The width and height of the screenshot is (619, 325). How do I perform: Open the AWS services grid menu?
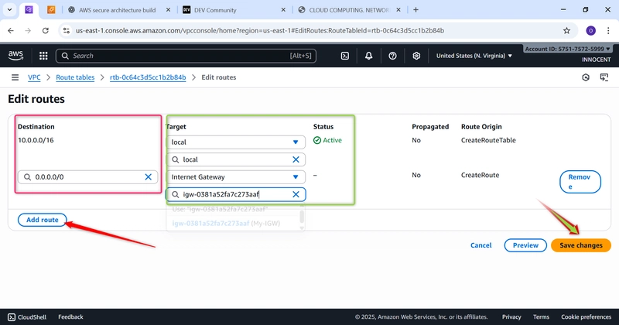click(x=43, y=56)
